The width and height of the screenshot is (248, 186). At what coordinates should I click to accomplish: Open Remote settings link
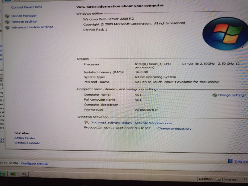tap(24, 22)
